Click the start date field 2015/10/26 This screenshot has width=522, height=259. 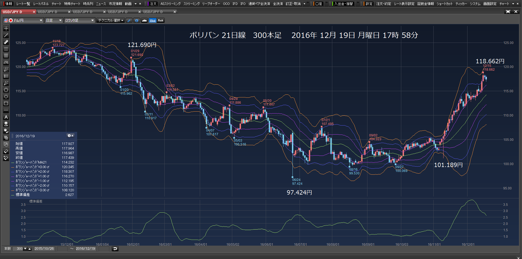(x=44, y=249)
